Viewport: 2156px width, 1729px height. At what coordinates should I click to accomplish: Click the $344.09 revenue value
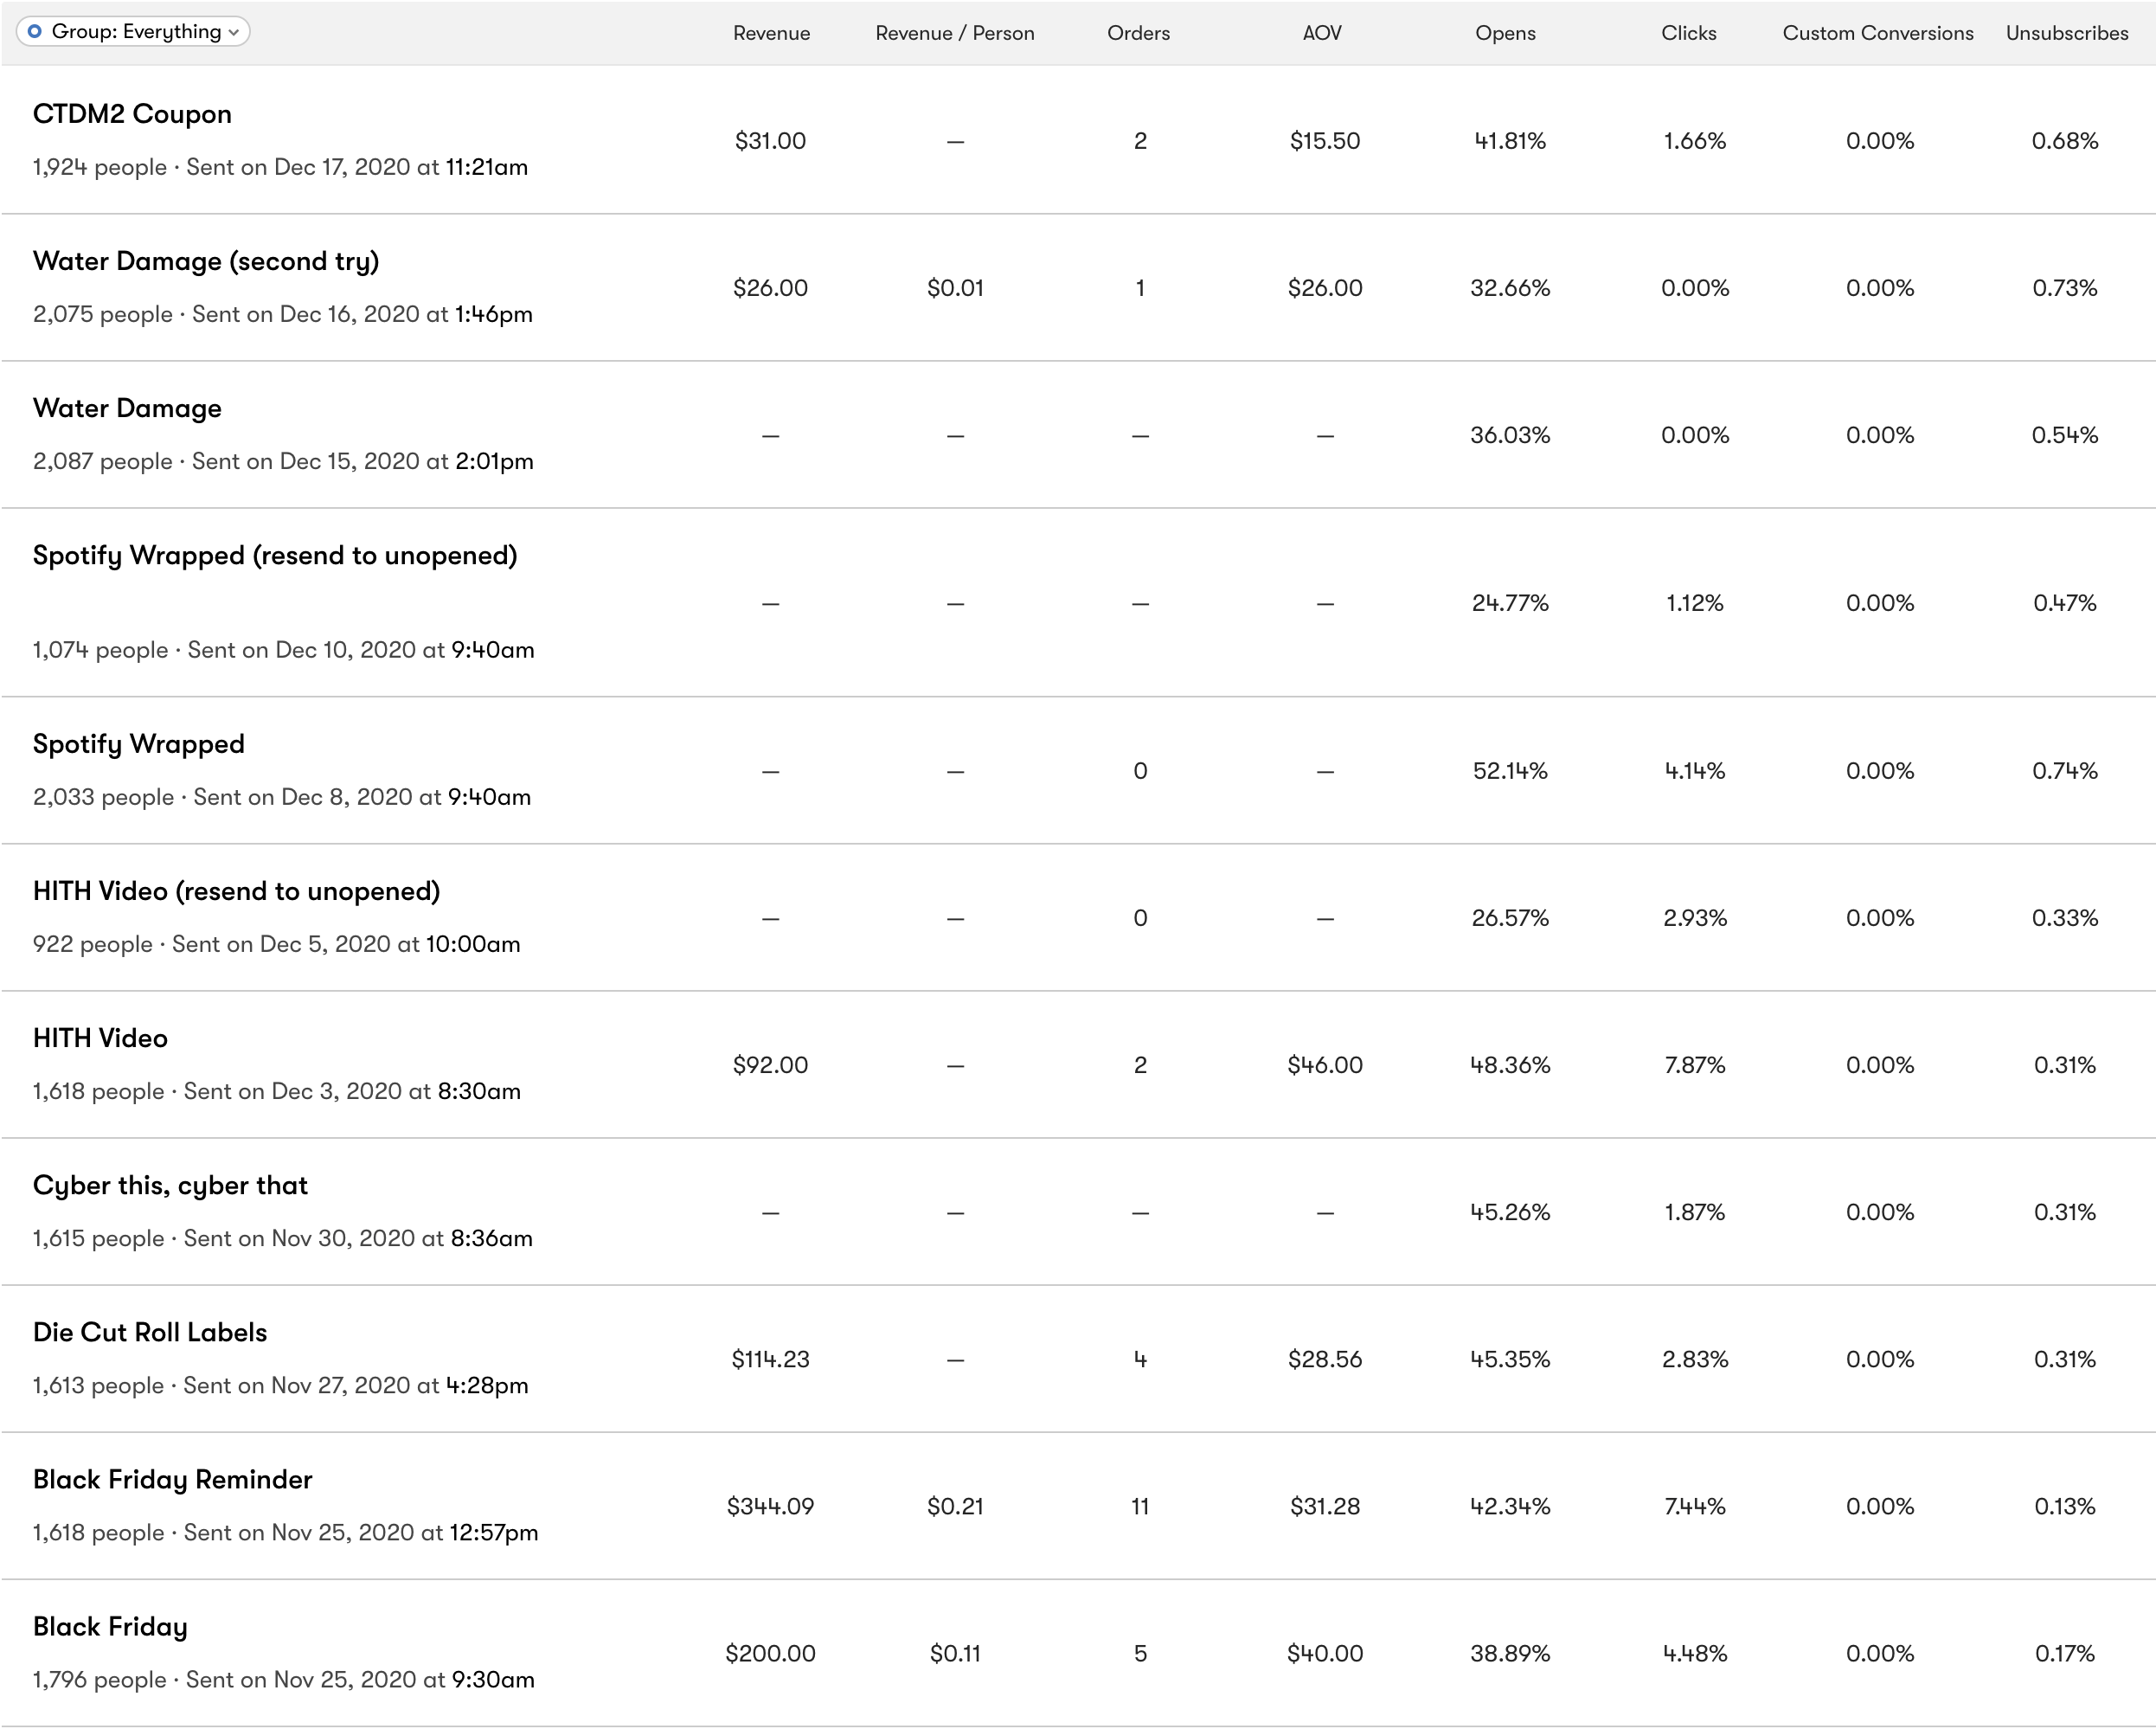(x=770, y=1506)
